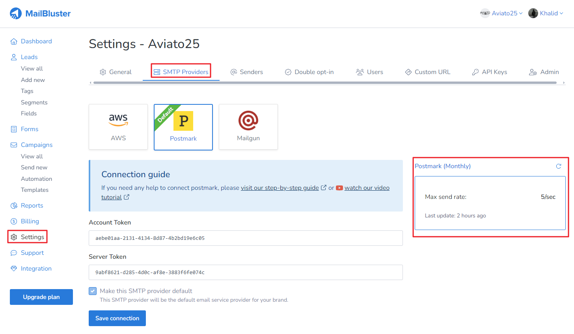Switch to the Users tab
Viewport: 574px width, 334px height.
(x=369, y=72)
